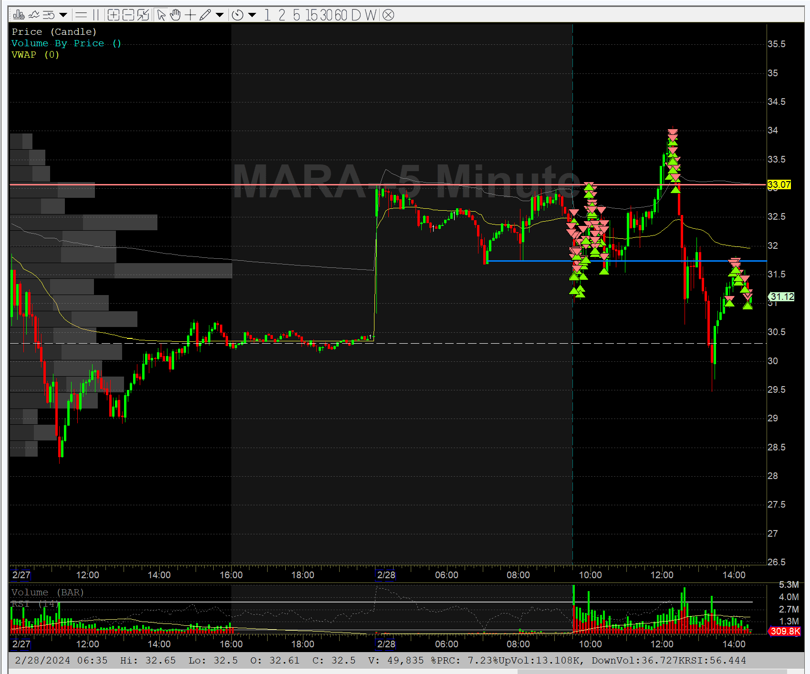
Task: Click the 2/28 date marker below volume pane
Action: 386,644
